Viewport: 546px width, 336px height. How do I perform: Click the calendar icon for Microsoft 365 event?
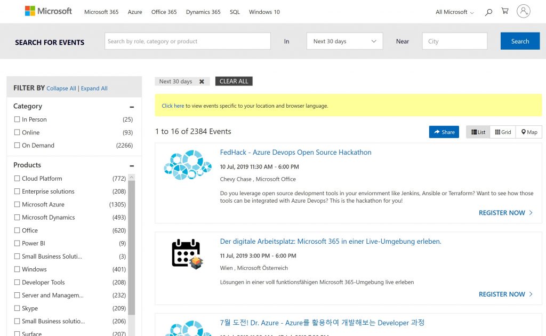click(187, 254)
